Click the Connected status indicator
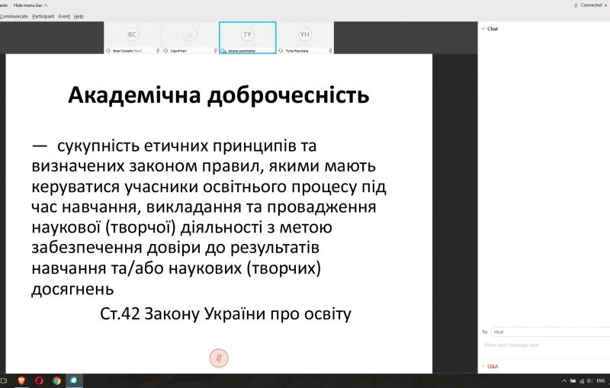Viewport: 610px width, 388px height. [589, 5]
